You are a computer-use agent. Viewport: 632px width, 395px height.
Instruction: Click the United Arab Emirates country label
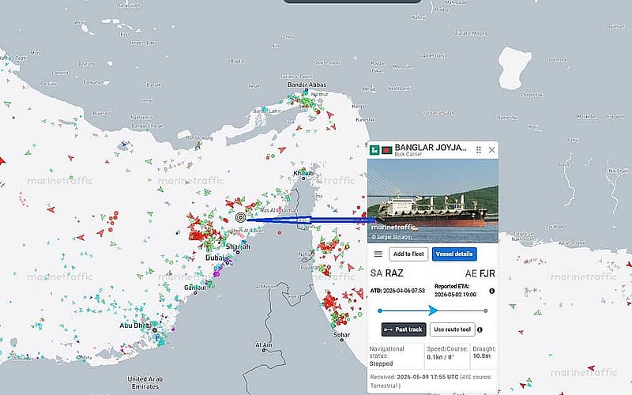(145, 382)
